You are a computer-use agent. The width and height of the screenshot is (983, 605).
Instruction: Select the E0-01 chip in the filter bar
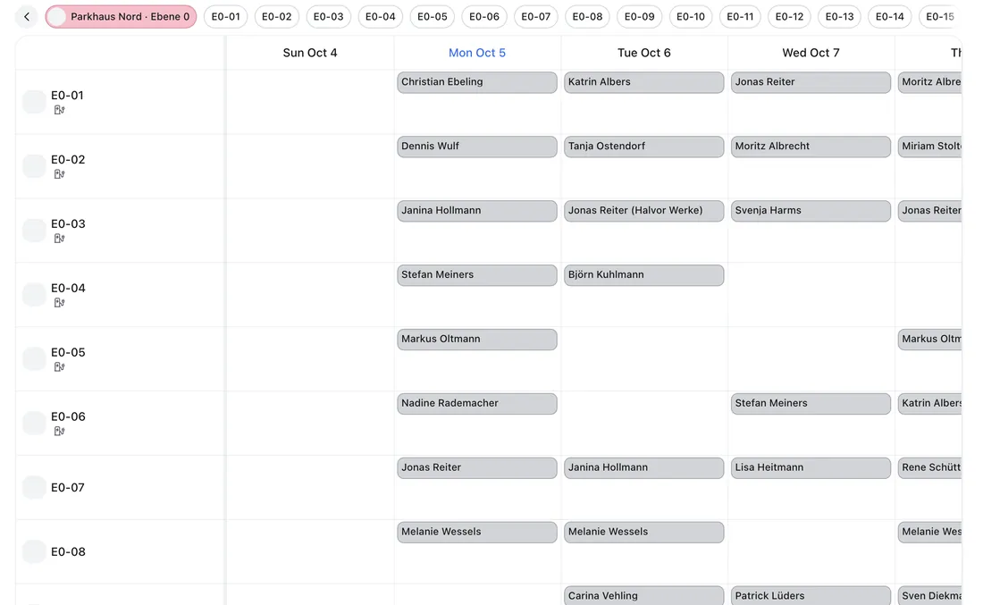pyautogui.click(x=226, y=17)
